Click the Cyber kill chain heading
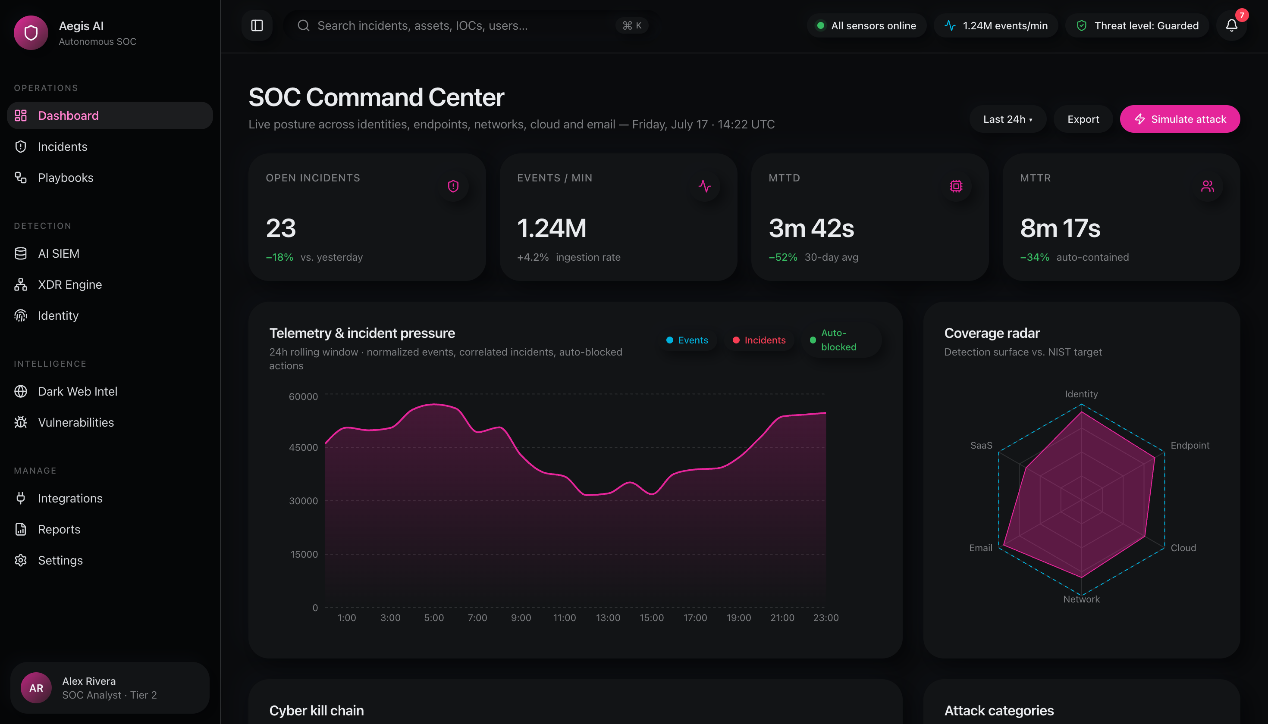This screenshot has width=1268, height=724. click(316, 710)
